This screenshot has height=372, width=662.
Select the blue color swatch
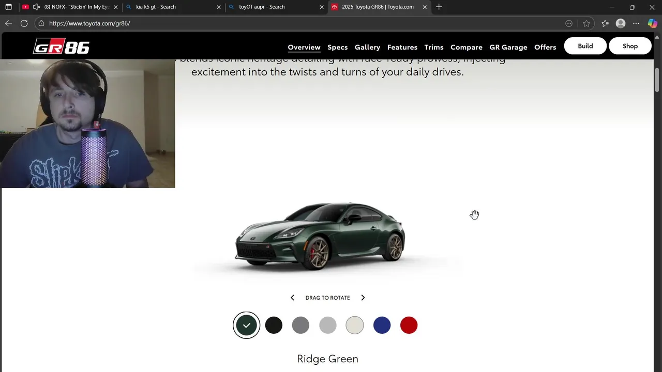click(382, 325)
